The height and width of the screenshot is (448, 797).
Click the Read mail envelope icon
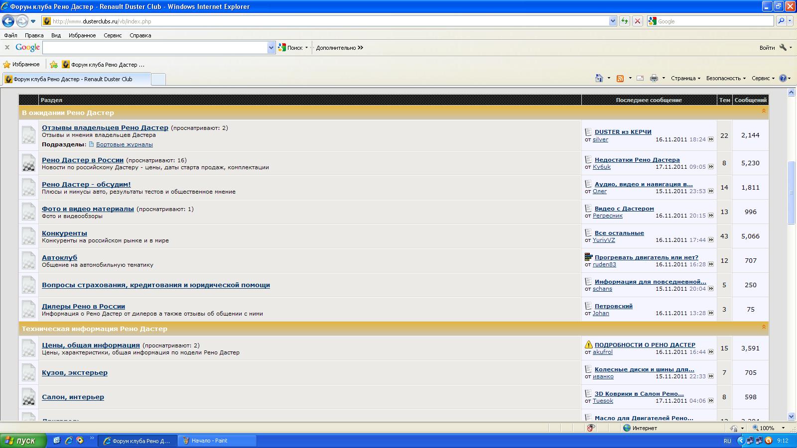(x=640, y=78)
